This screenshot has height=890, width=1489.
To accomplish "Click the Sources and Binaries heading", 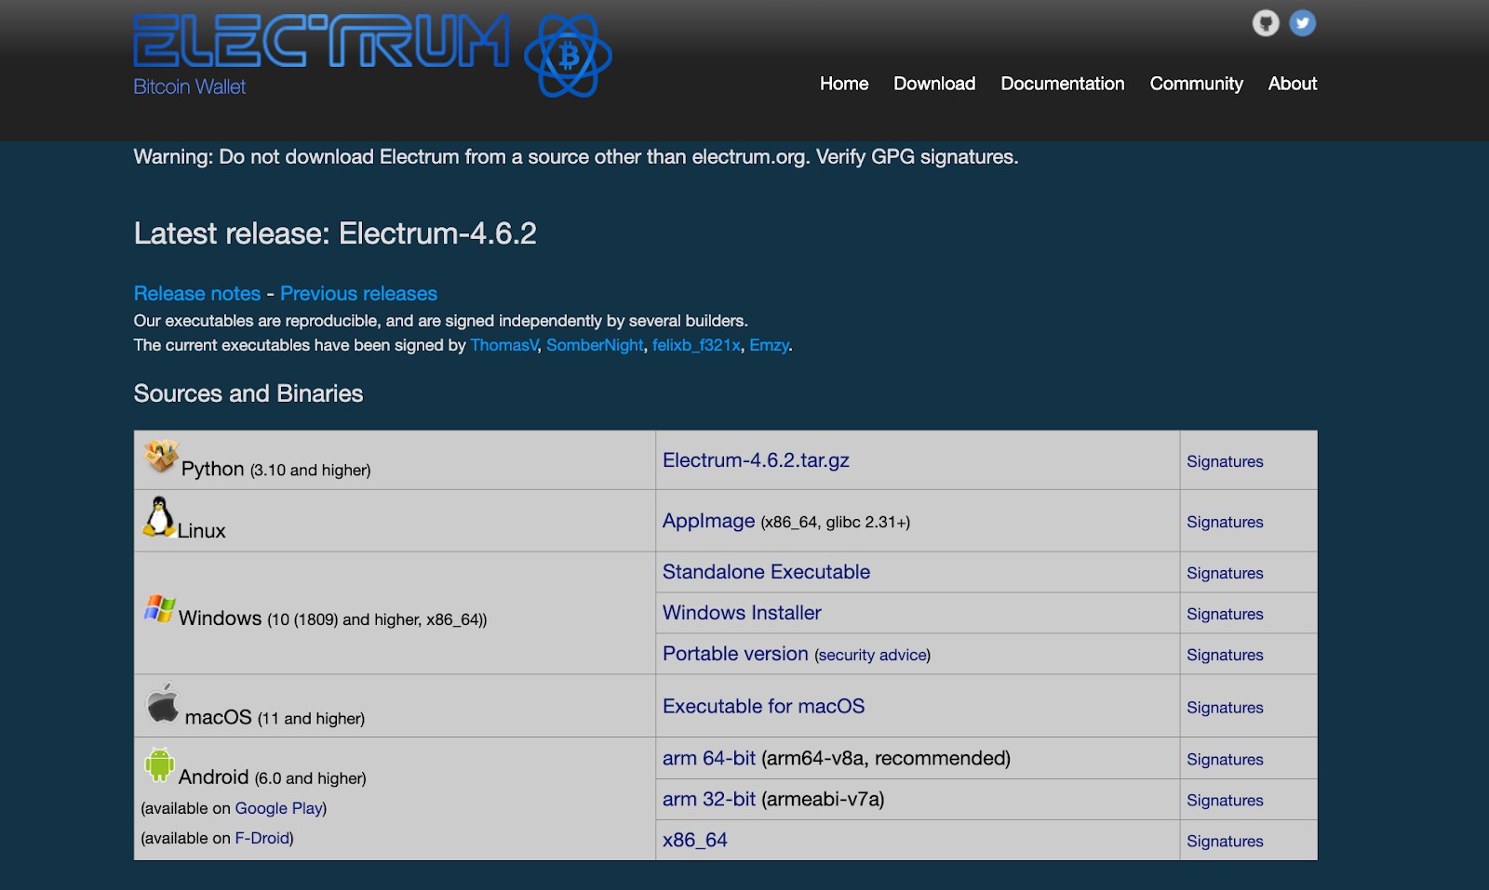I will [x=248, y=393].
